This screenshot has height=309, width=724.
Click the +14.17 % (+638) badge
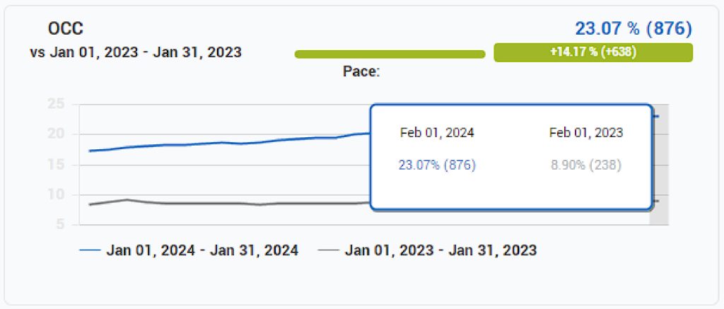[x=593, y=52]
